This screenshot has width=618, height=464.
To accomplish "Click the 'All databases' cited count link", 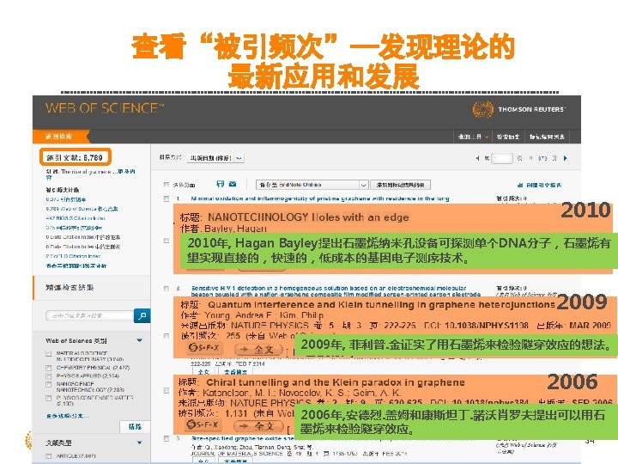I will click(66, 199).
